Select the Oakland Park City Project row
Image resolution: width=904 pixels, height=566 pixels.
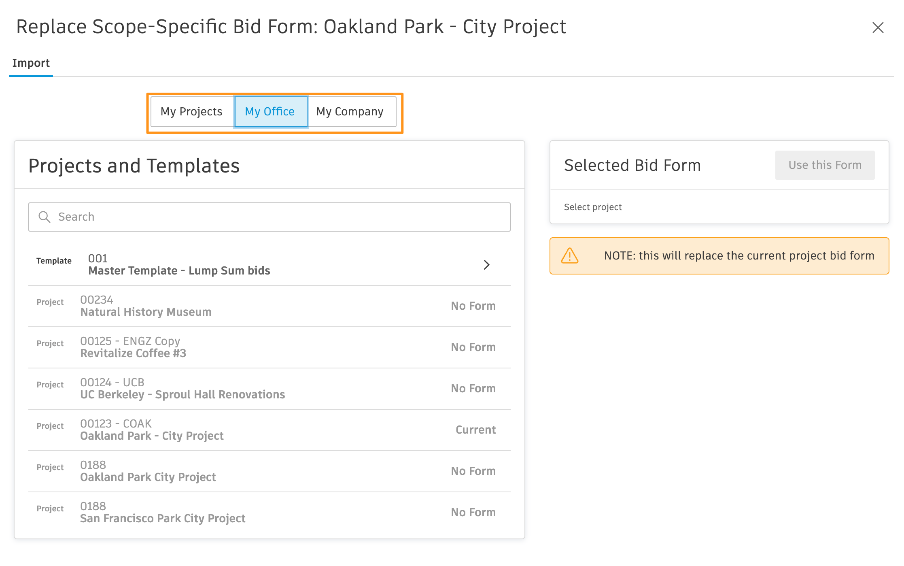point(148,471)
